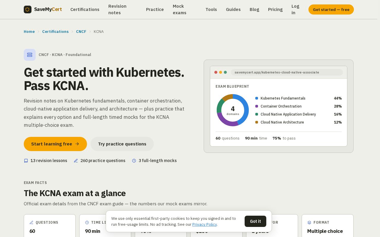Click Start learning free button

(55, 144)
